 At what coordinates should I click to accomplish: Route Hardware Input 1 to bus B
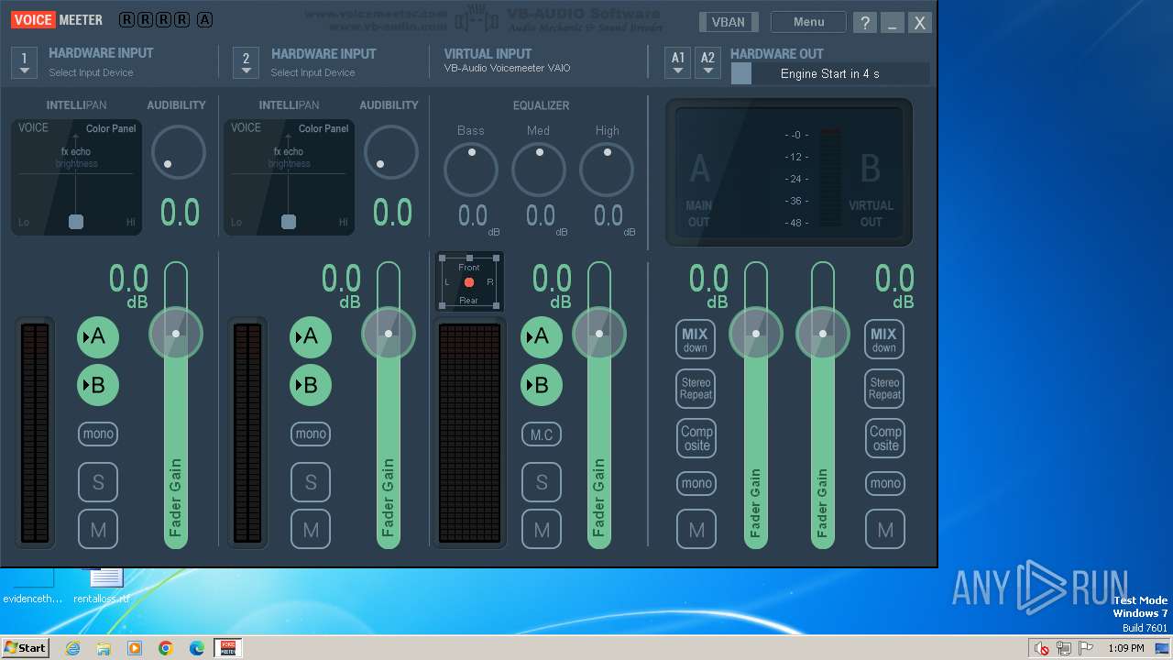[98, 385]
